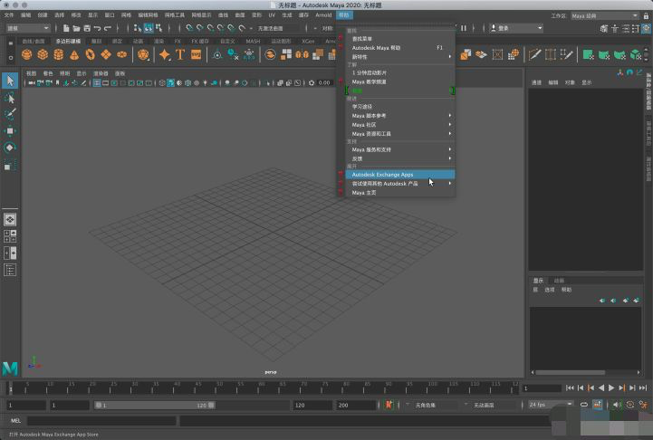Click the Maya M logo icon
Image resolution: width=653 pixels, height=440 pixels.
[x=10, y=368]
